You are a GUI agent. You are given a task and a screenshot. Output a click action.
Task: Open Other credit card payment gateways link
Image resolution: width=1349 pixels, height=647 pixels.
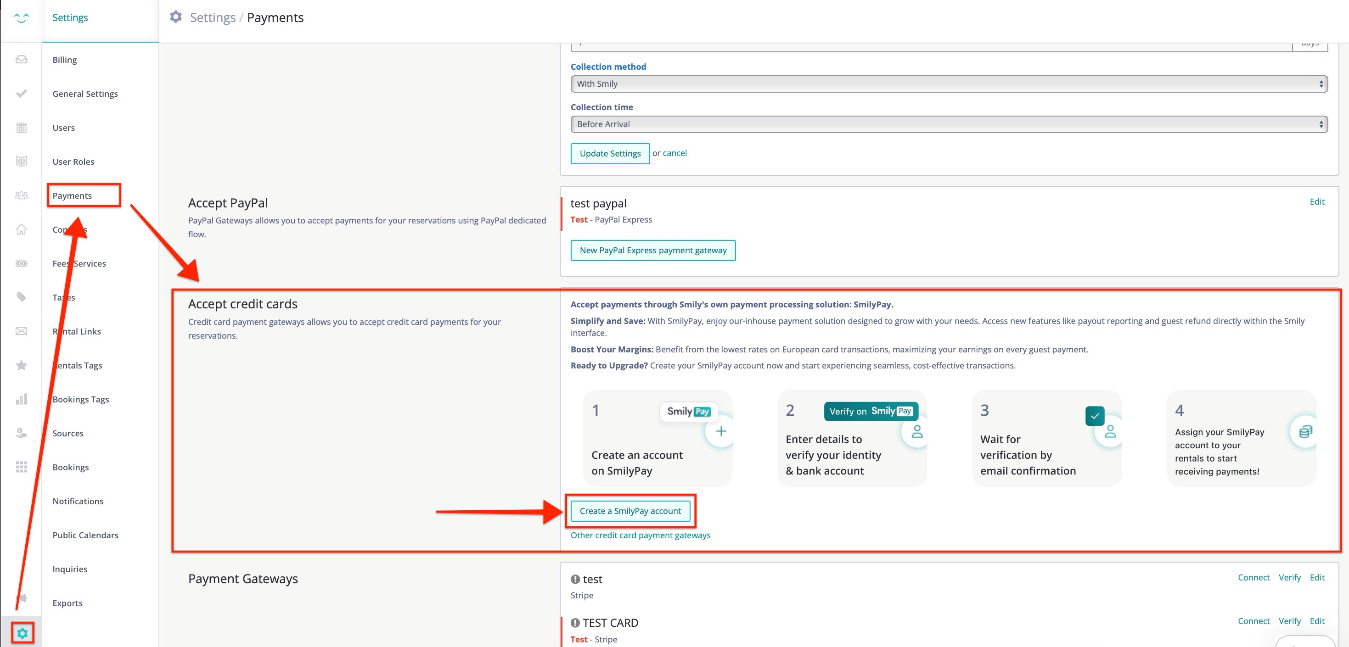(641, 535)
